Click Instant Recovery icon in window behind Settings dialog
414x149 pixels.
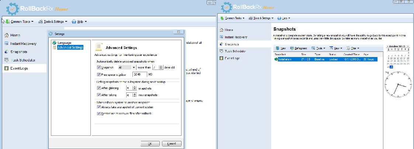7,43
